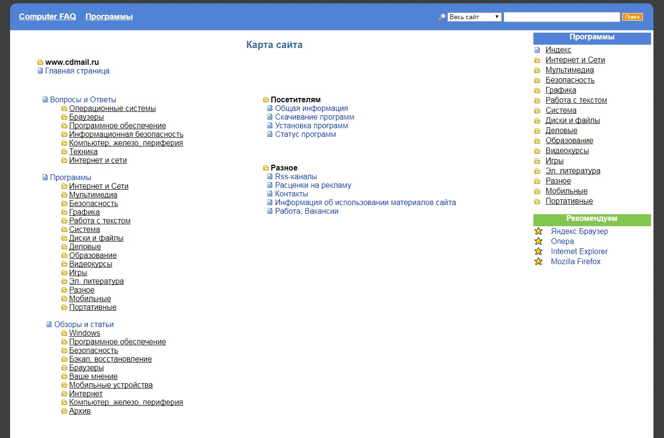Viewport: 664px width, 438px height.
Task: Open the Internet Explorer recommended link
Action: click(x=579, y=252)
